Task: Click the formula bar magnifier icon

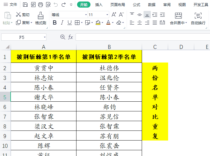Action: coord(63,37)
